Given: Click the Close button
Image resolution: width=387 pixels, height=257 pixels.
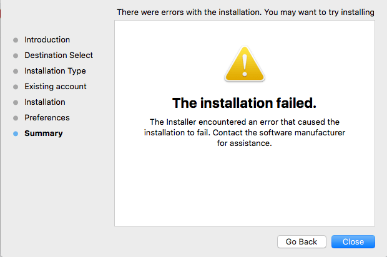Looking at the screenshot, I should coord(353,241).
